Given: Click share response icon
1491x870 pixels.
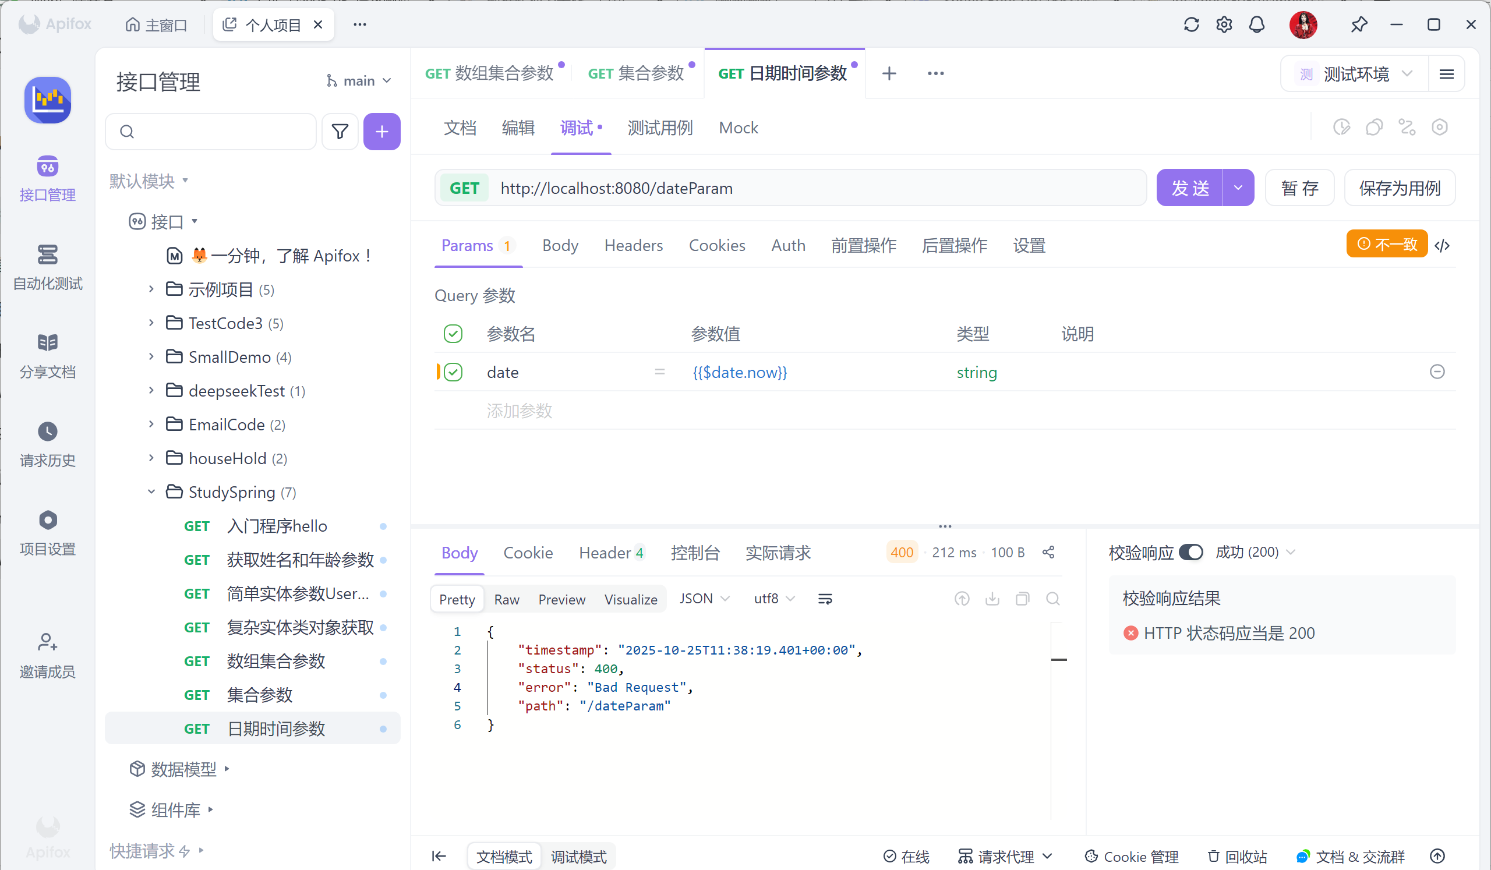Looking at the screenshot, I should tap(1048, 553).
